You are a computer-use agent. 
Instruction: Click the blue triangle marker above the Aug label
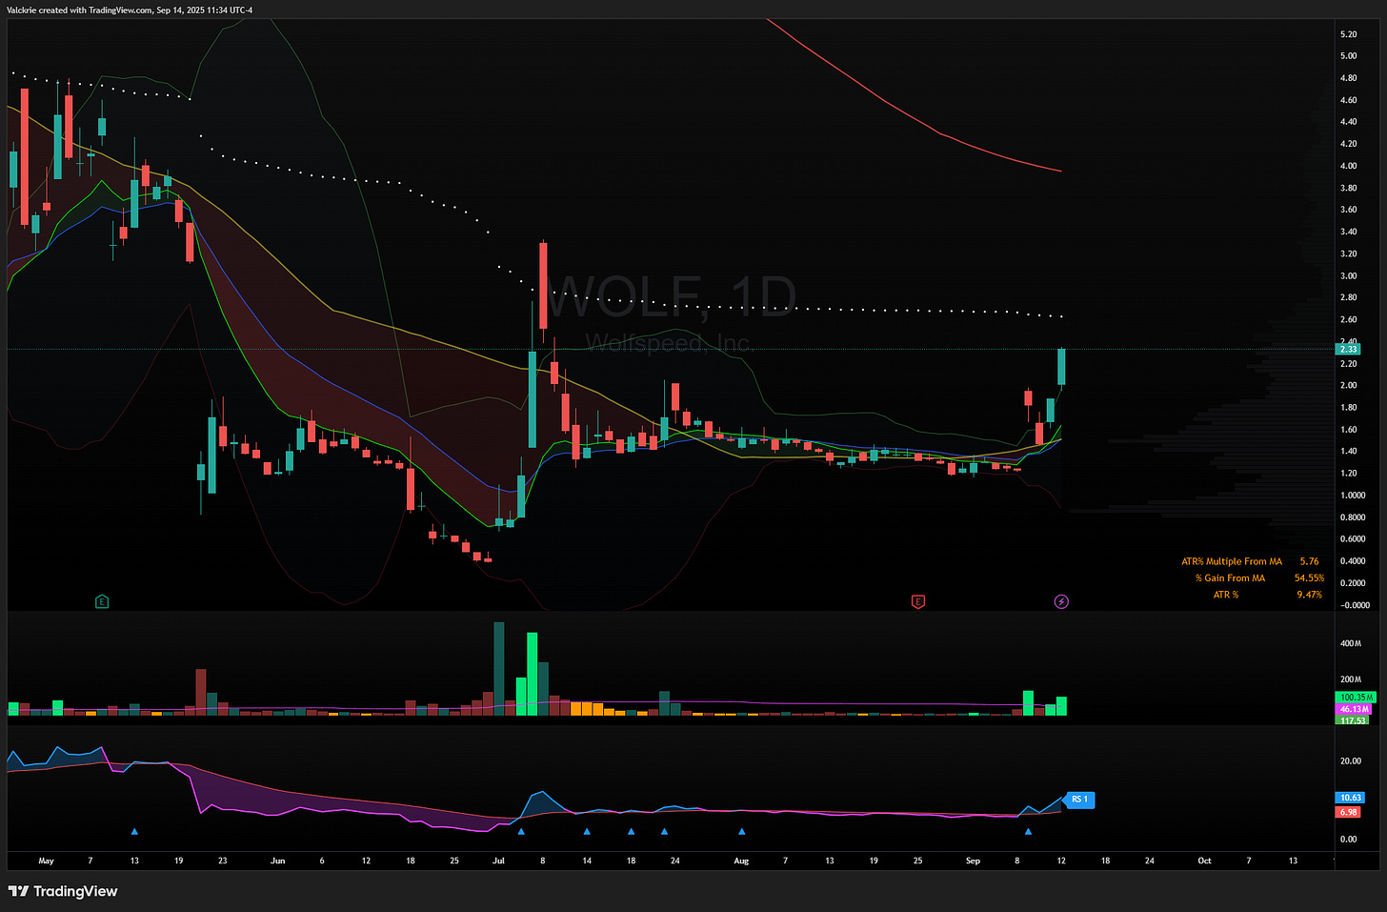click(x=742, y=831)
